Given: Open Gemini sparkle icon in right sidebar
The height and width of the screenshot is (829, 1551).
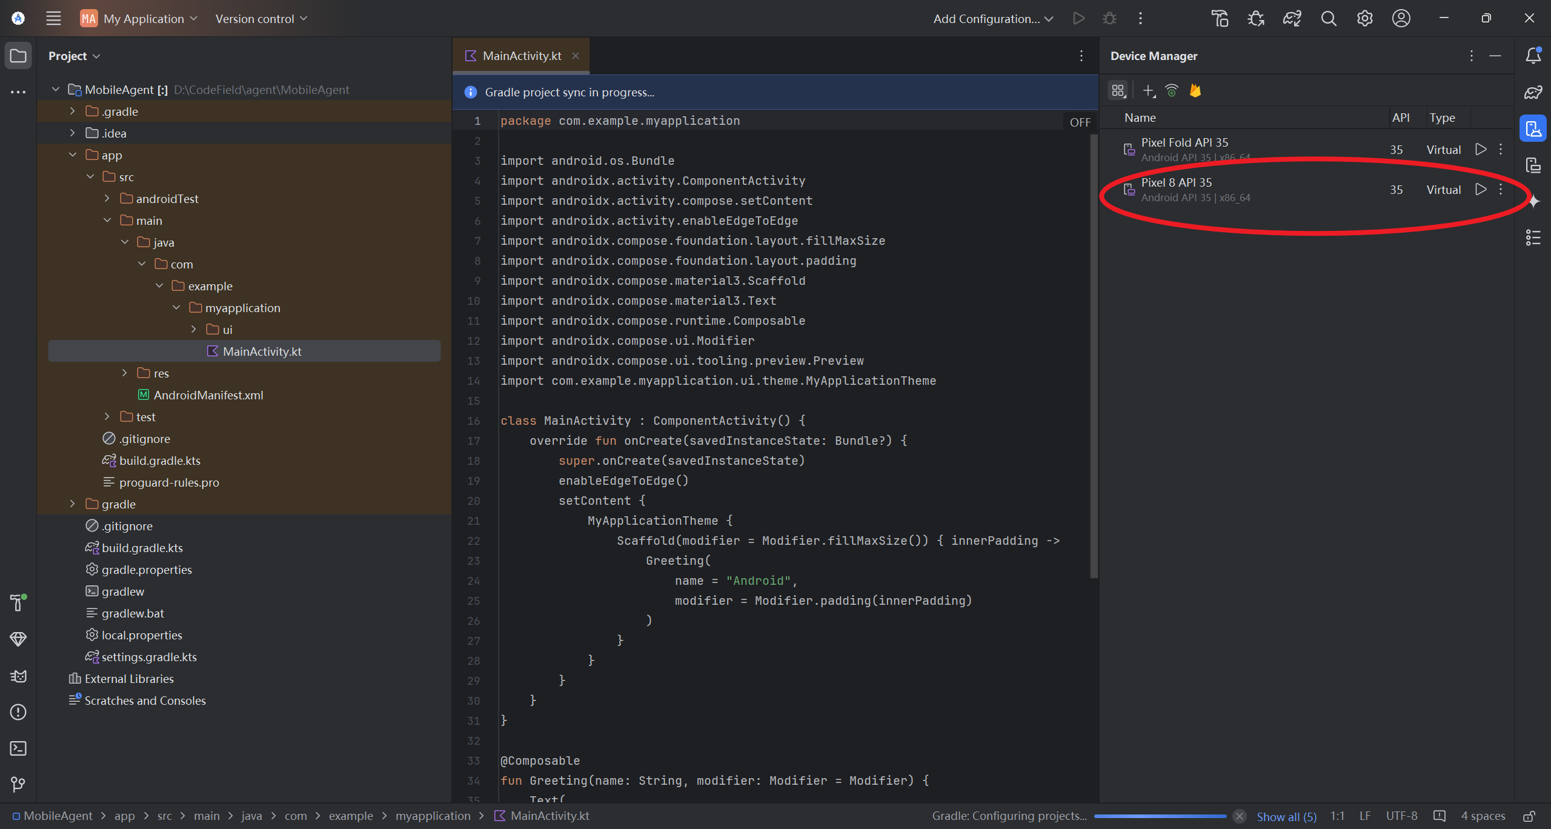Looking at the screenshot, I should point(1533,201).
